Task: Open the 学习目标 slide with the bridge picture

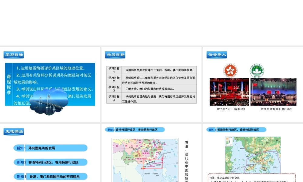Action: [50, 84]
